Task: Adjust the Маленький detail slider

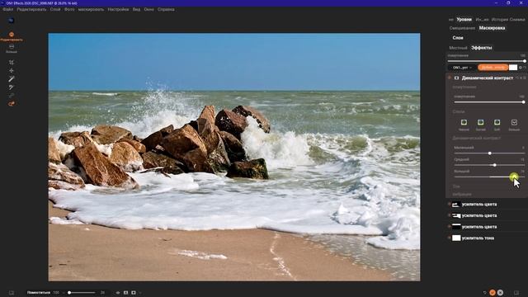Action: 489,153
